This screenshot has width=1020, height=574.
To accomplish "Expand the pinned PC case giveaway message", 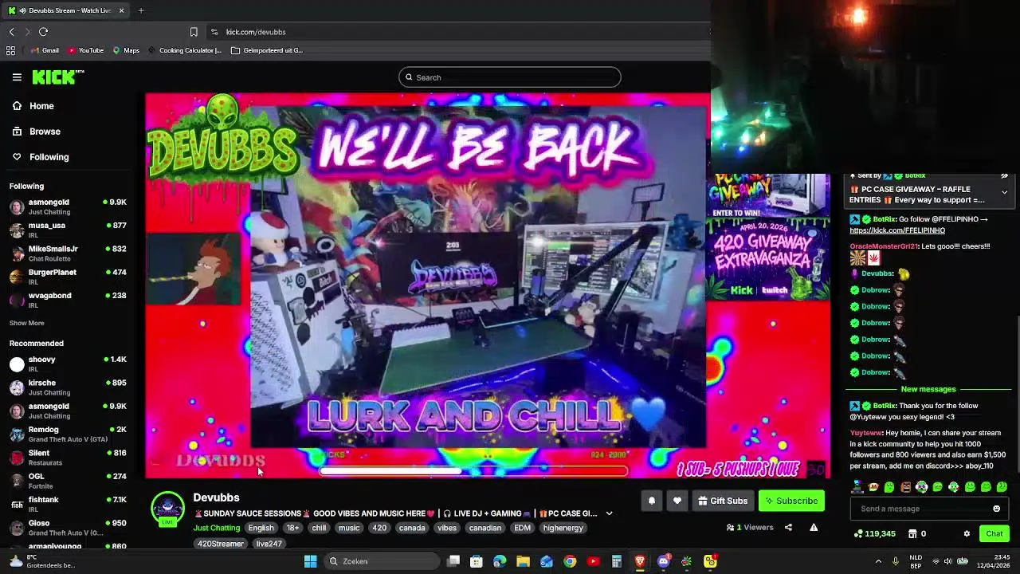I will pos(1004,192).
